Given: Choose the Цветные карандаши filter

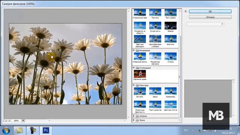Looking at the screenshot, I should coord(140,39).
